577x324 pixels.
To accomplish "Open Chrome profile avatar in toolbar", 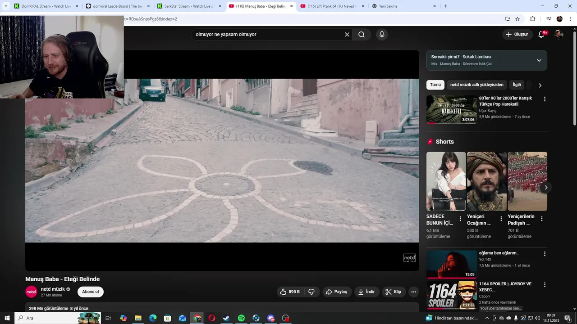I will (x=559, y=19).
